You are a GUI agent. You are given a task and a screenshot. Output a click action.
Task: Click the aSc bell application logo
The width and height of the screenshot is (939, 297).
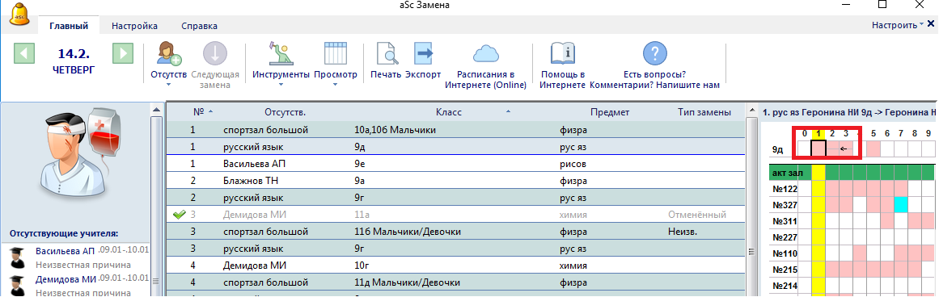(x=19, y=15)
